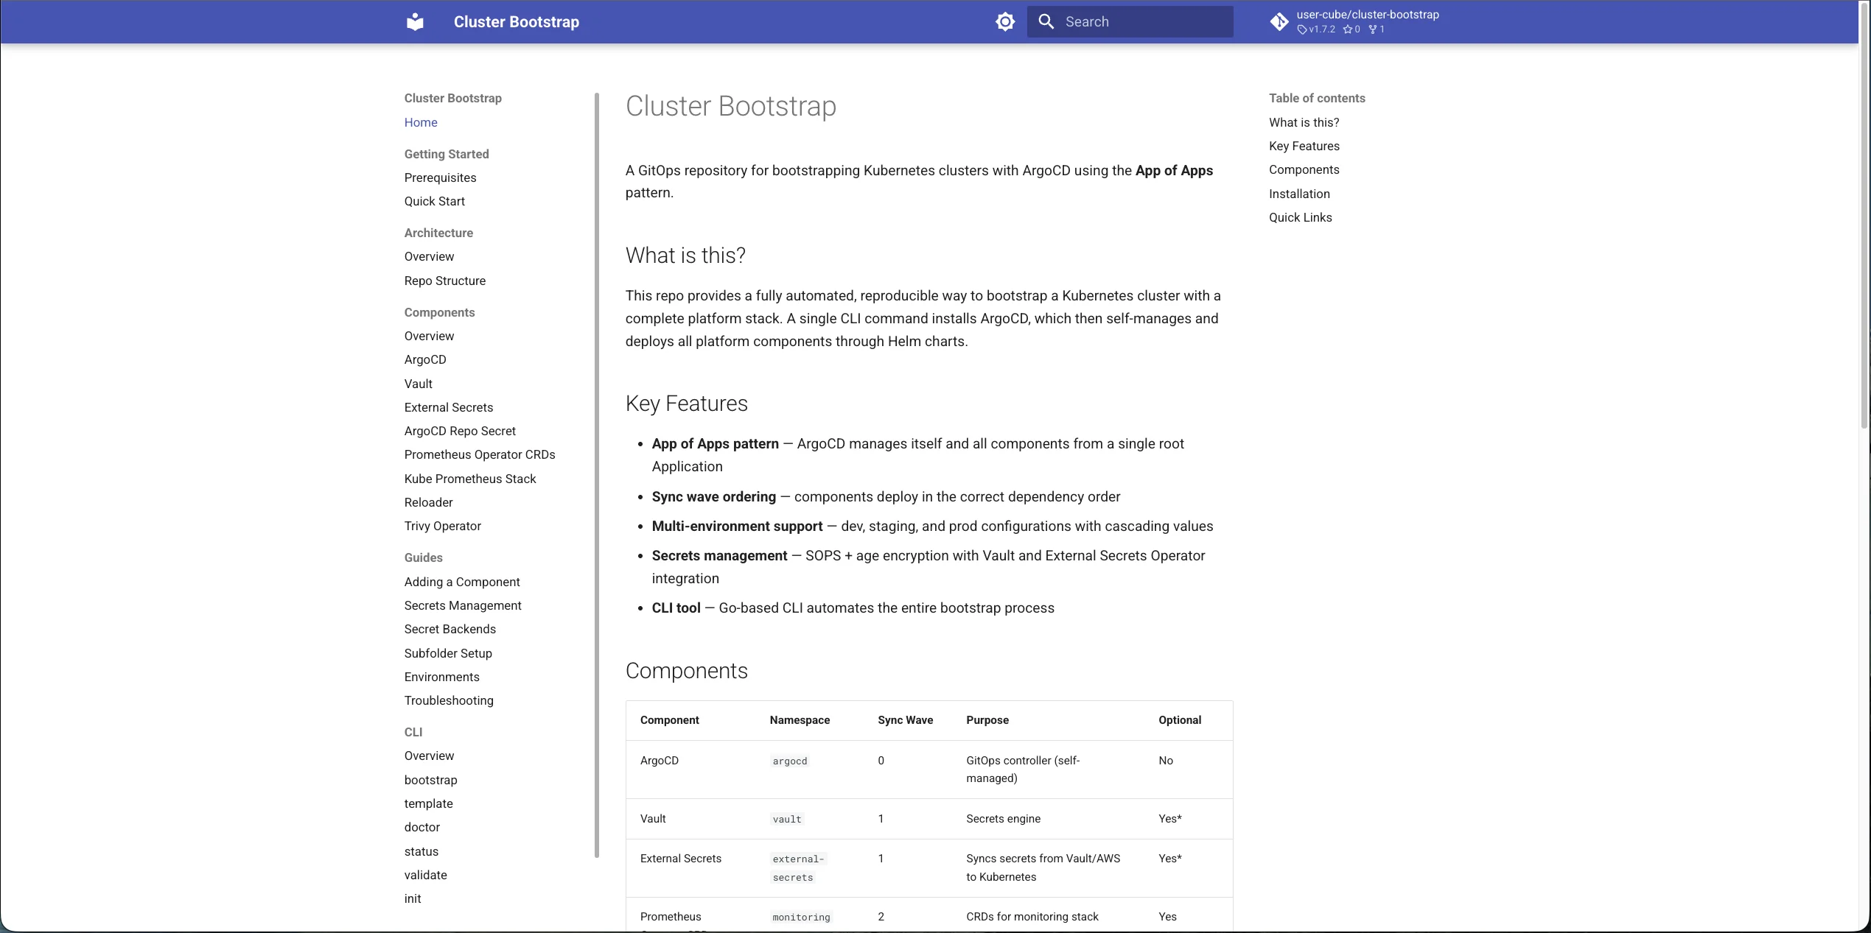Open Trivy Operator page

tap(442, 526)
